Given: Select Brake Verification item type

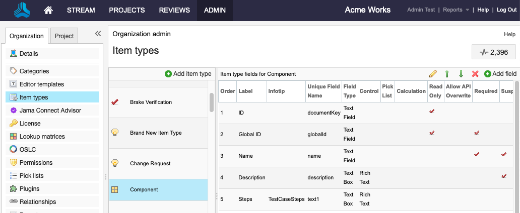Looking at the screenshot, I should point(151,102).
